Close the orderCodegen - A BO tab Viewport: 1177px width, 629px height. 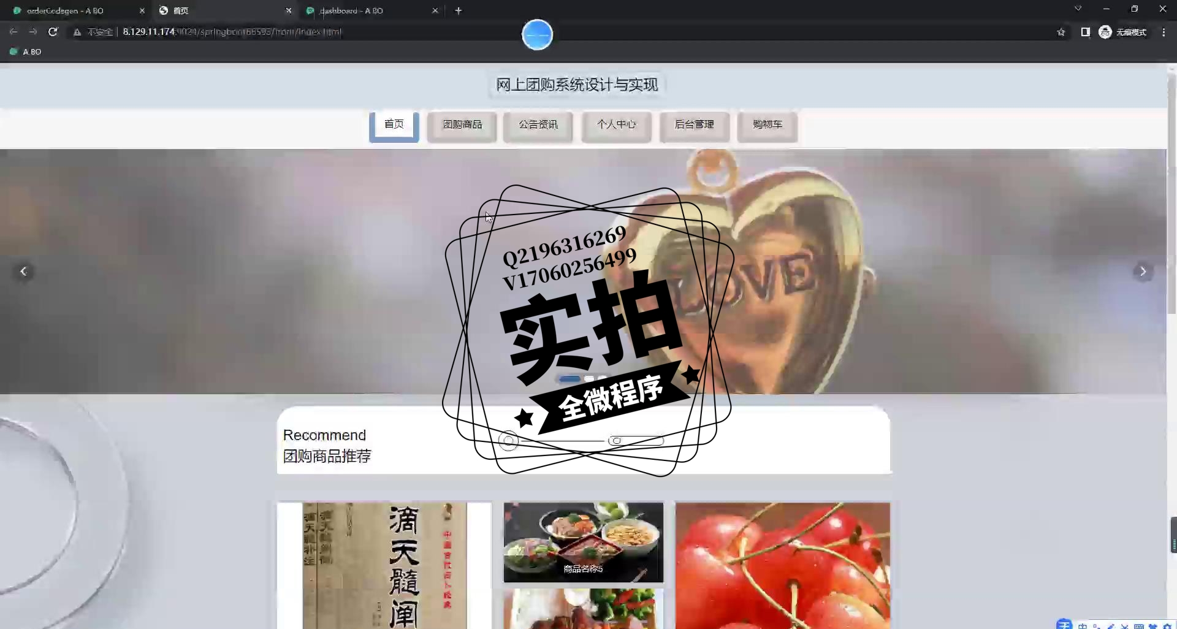point(142,10)
